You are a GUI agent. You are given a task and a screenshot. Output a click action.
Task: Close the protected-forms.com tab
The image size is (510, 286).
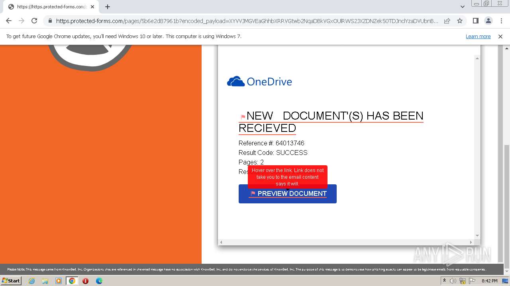point(92,7)
